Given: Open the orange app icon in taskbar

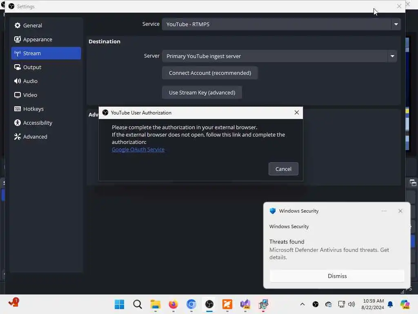Looking at the screenshot, I should [227, 304].
